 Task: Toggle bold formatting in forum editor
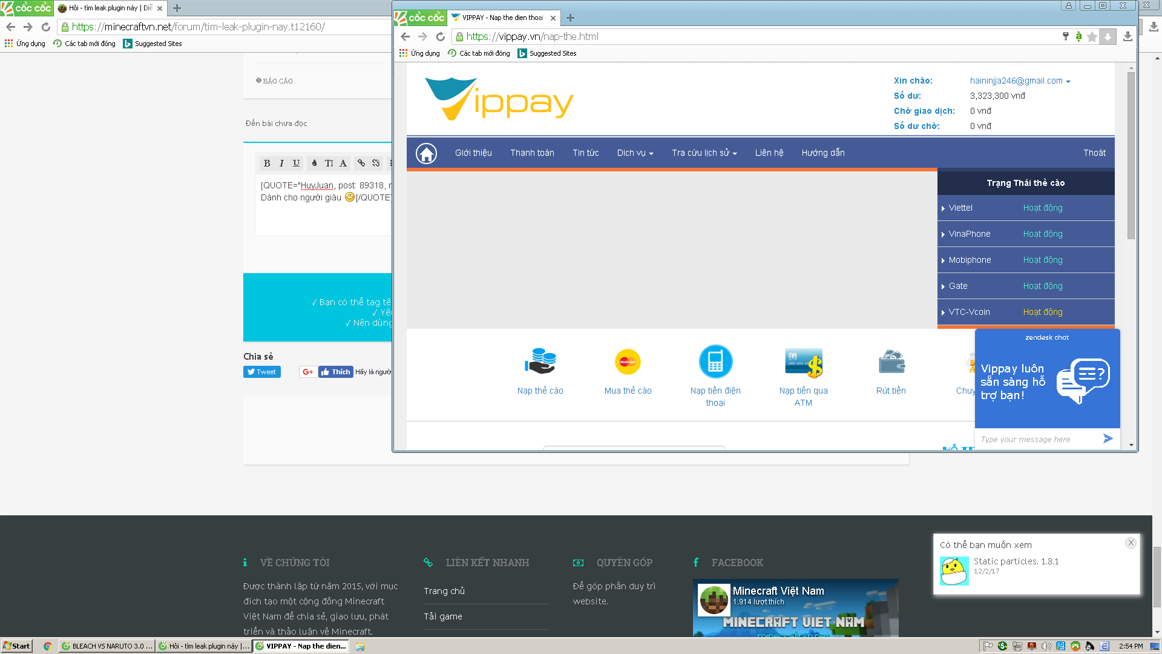point(267,163)
